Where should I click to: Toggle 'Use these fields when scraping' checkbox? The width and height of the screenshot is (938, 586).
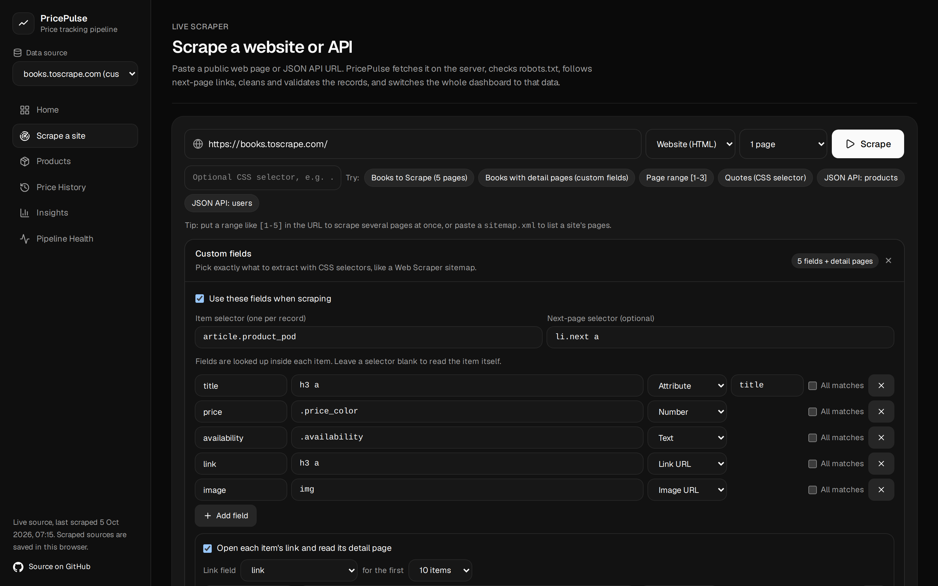[200, 299]
